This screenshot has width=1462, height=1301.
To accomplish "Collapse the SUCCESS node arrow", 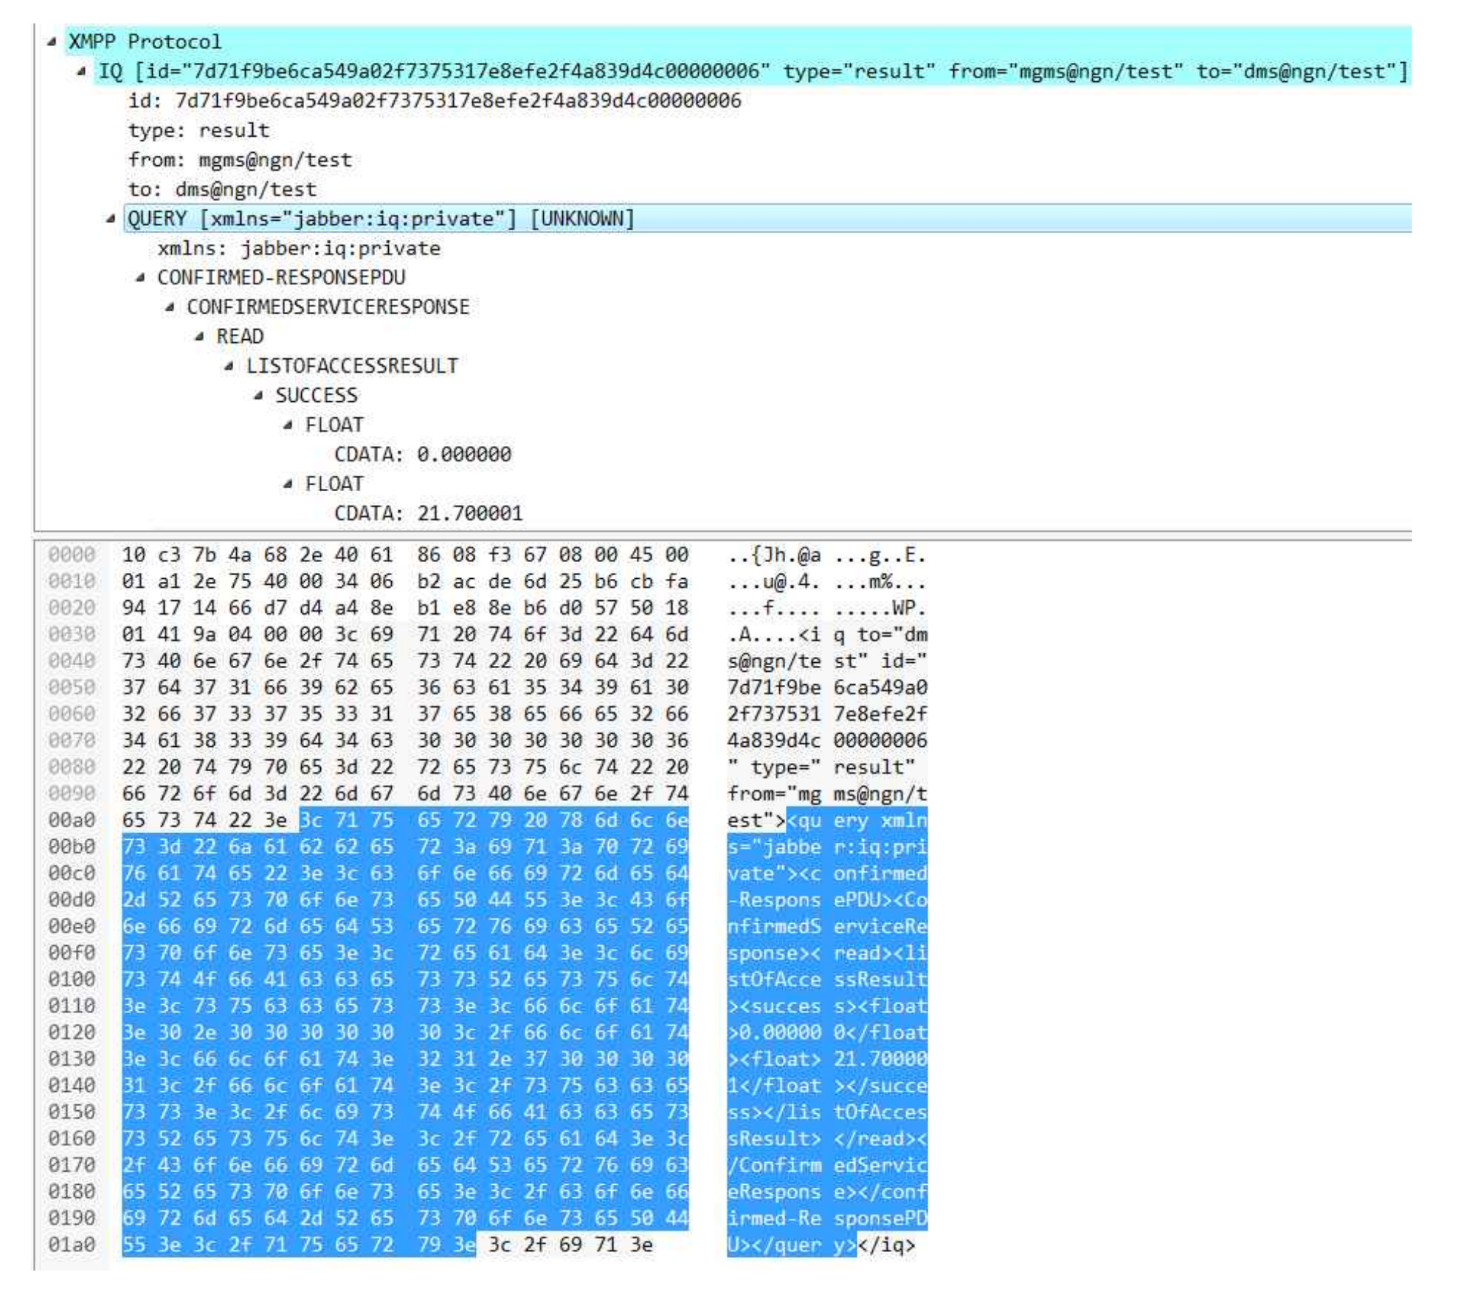I will [258, 395].
